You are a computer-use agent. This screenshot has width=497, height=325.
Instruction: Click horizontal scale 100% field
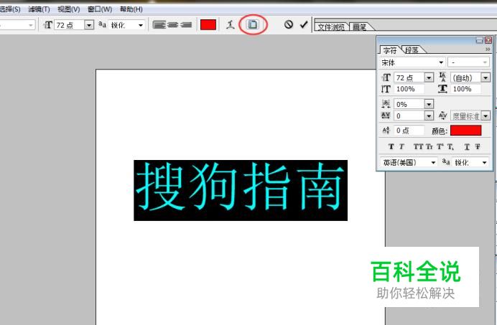coord(466,89)
